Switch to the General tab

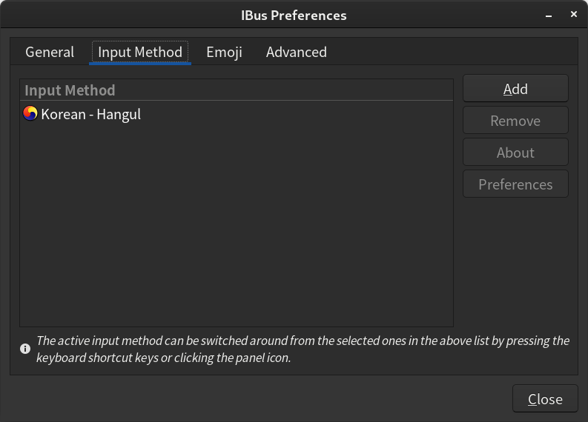point(50,52)
